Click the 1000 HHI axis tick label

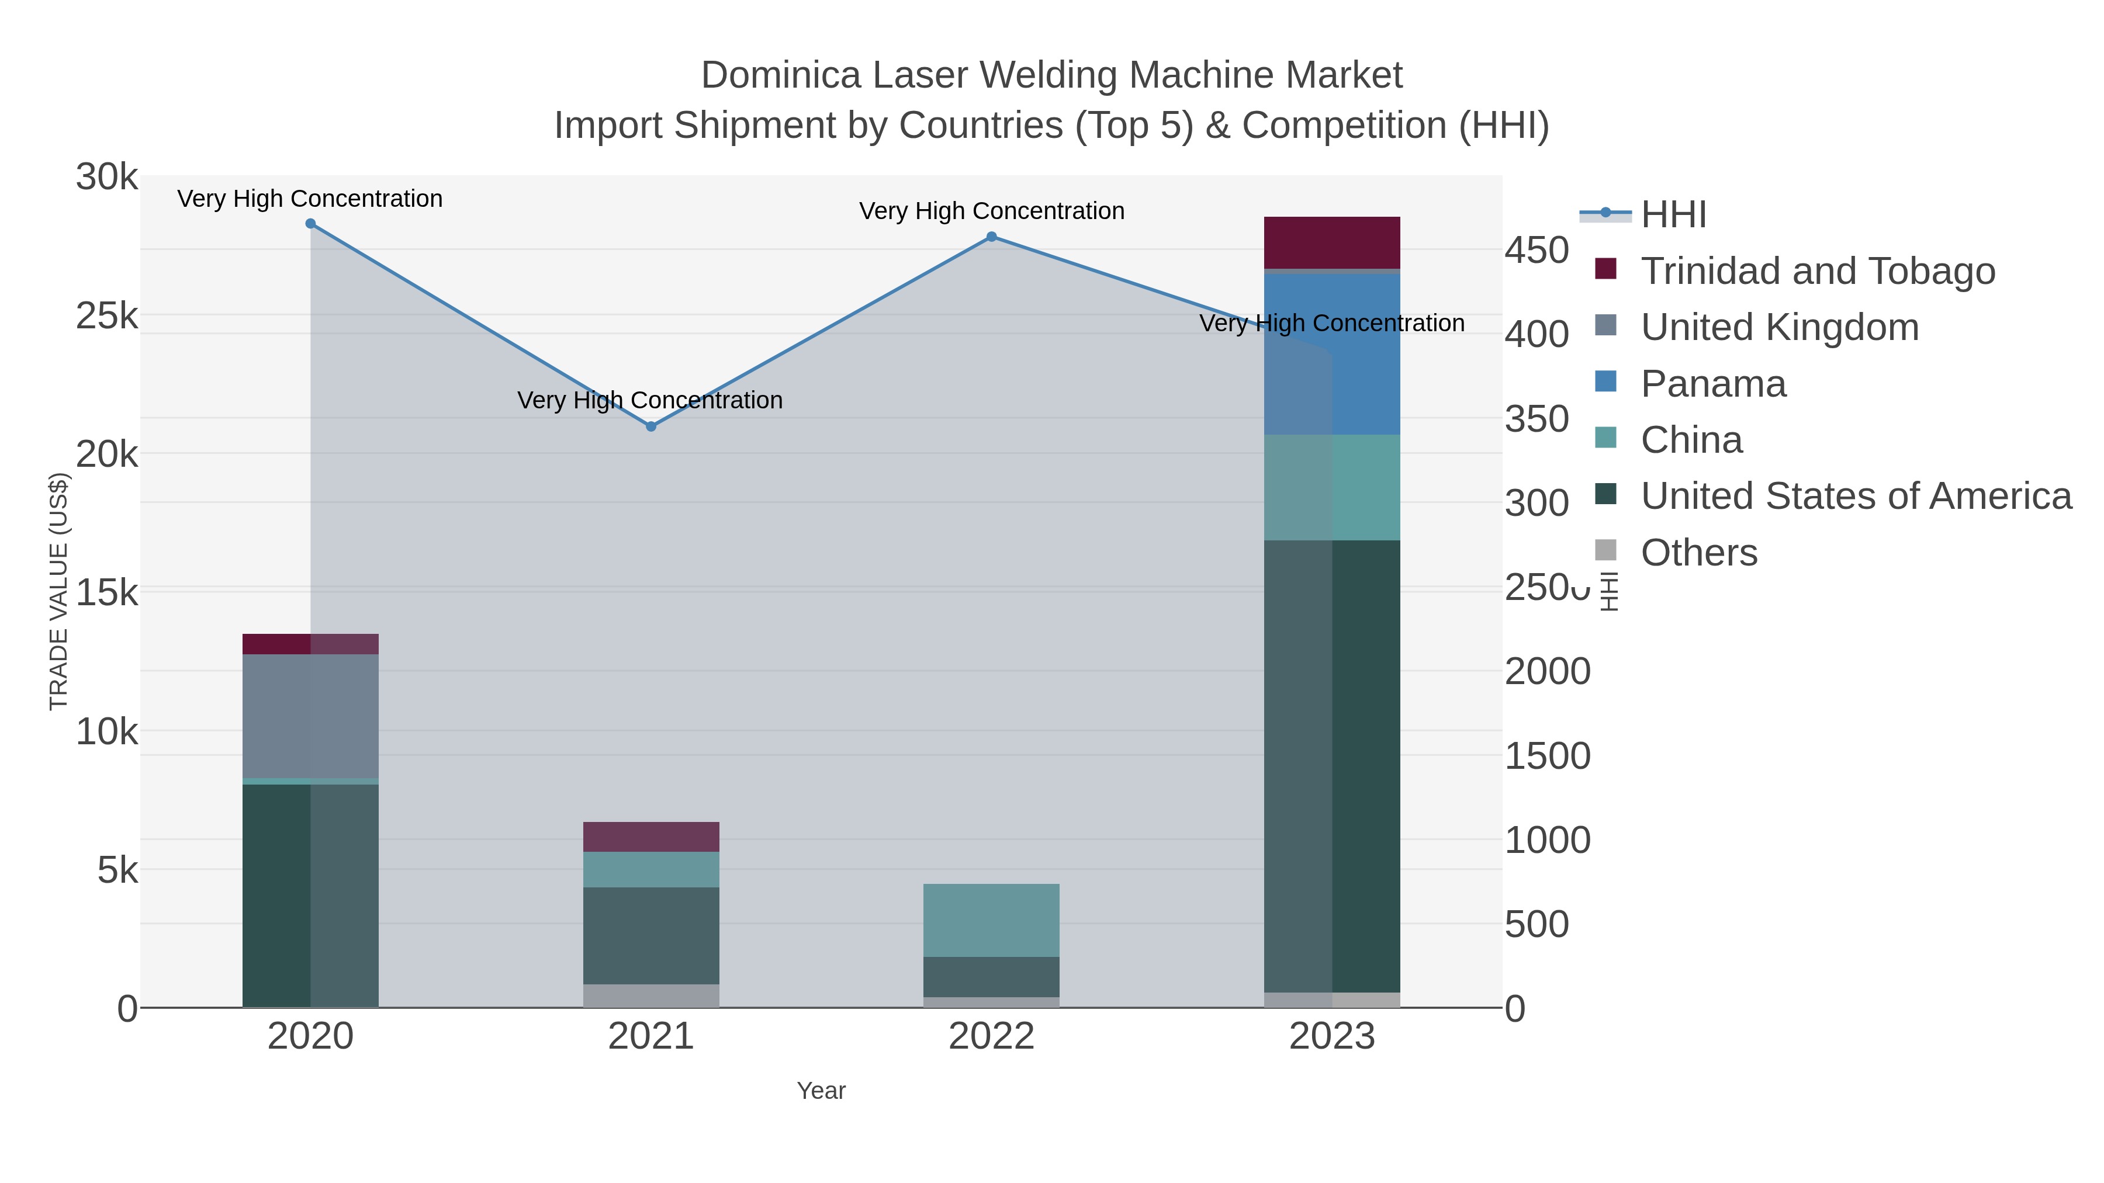[1548, 840]
